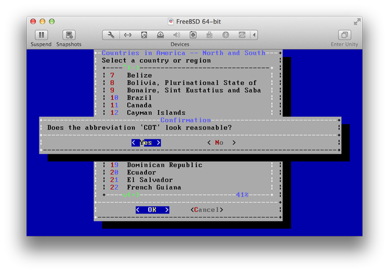This screenshot has width=389, height=273.
Task: Toggle the sound device icon
Action: click(x=177, y=35)
